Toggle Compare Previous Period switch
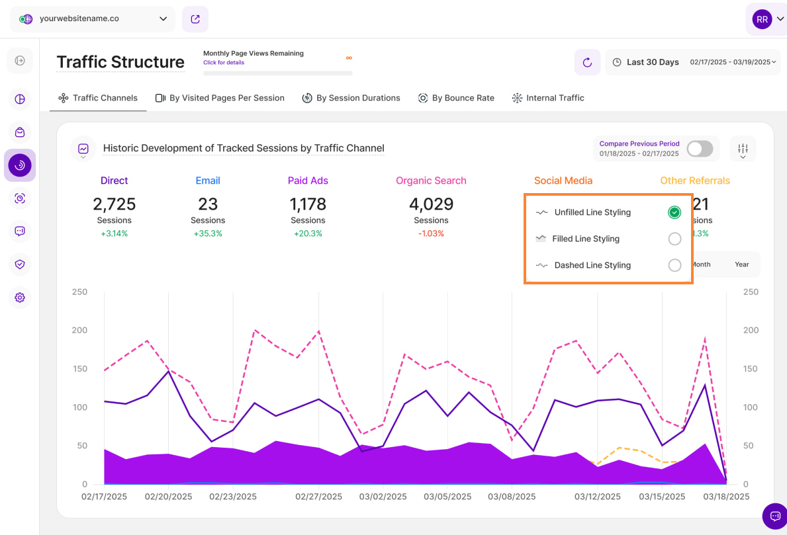This screenshot has height=535, width=787. point(700,149)
